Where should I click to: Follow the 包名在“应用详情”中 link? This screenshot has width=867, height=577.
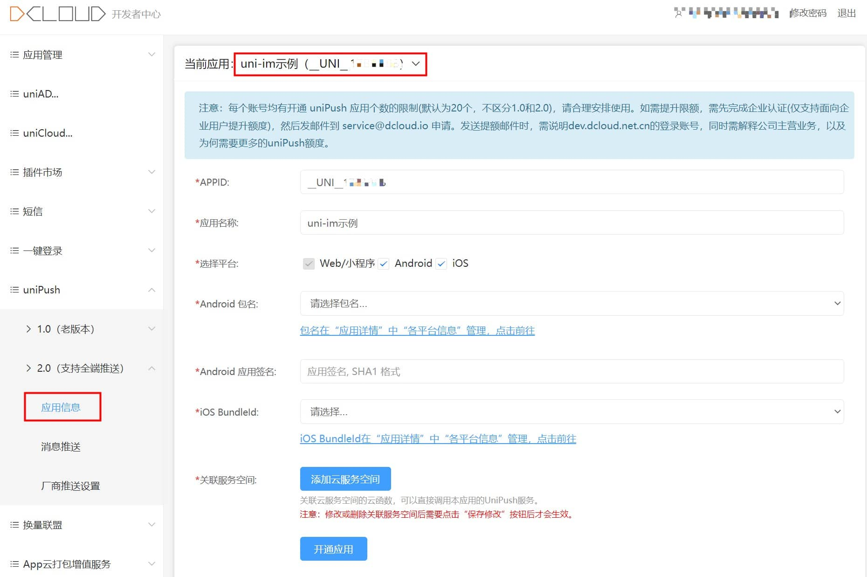point(417,331)
